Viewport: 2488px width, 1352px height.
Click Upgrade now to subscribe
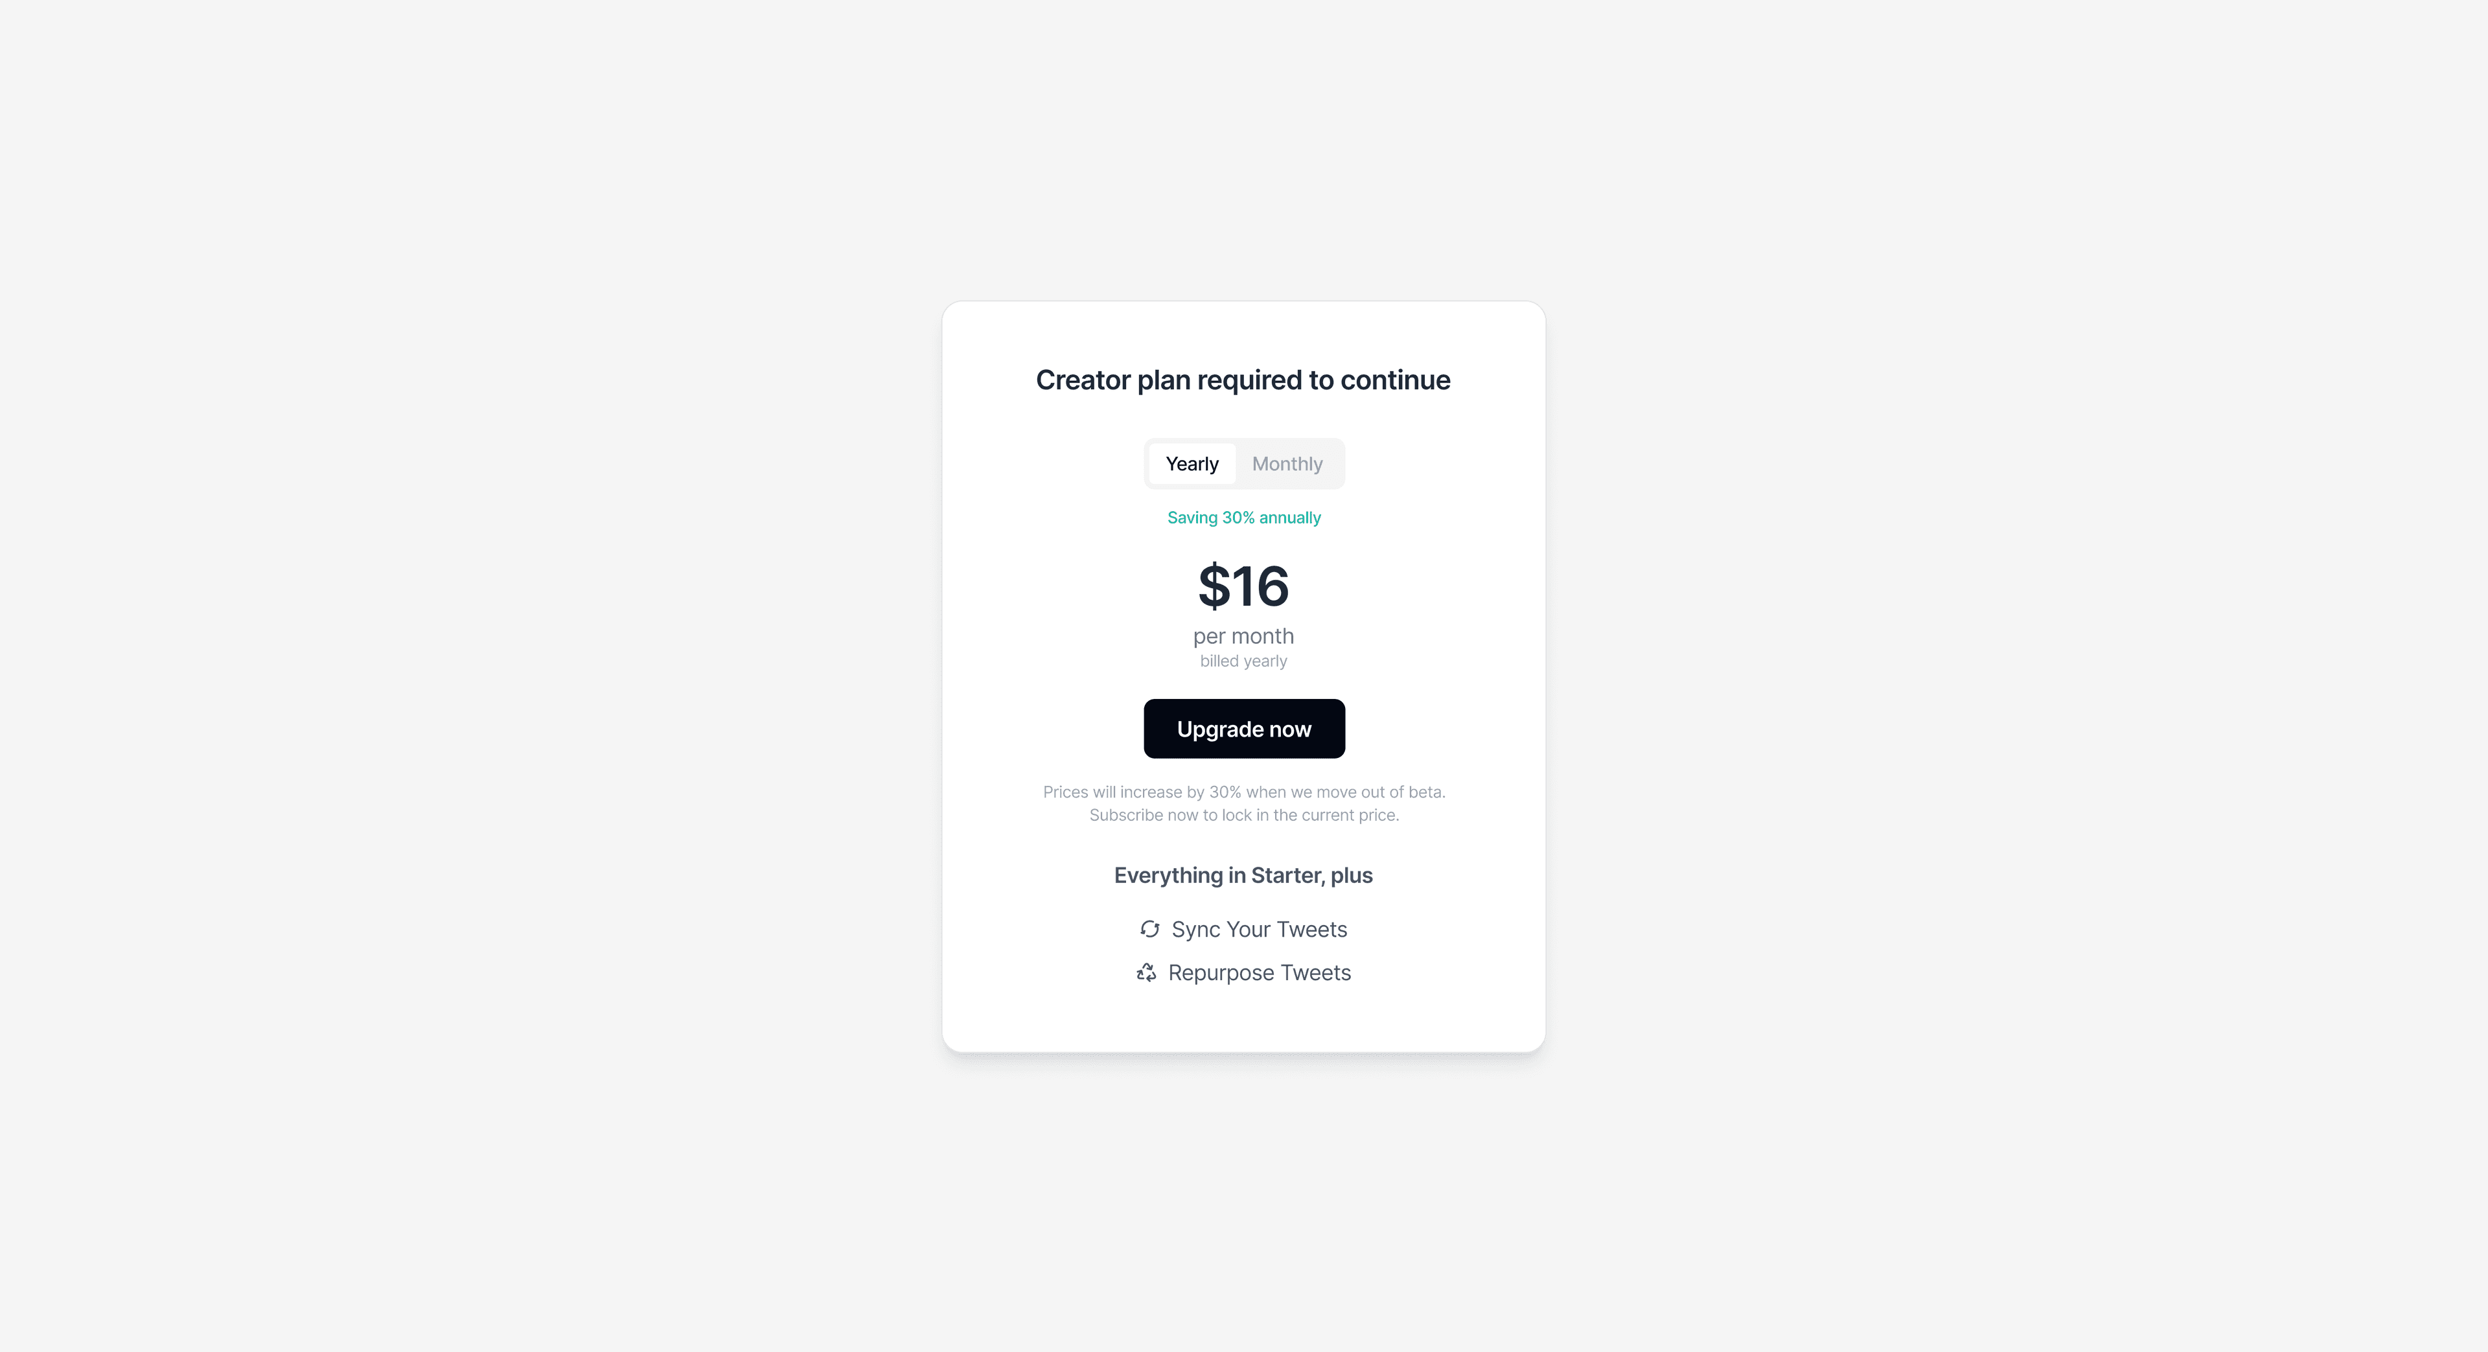[x=1243, y=728]
